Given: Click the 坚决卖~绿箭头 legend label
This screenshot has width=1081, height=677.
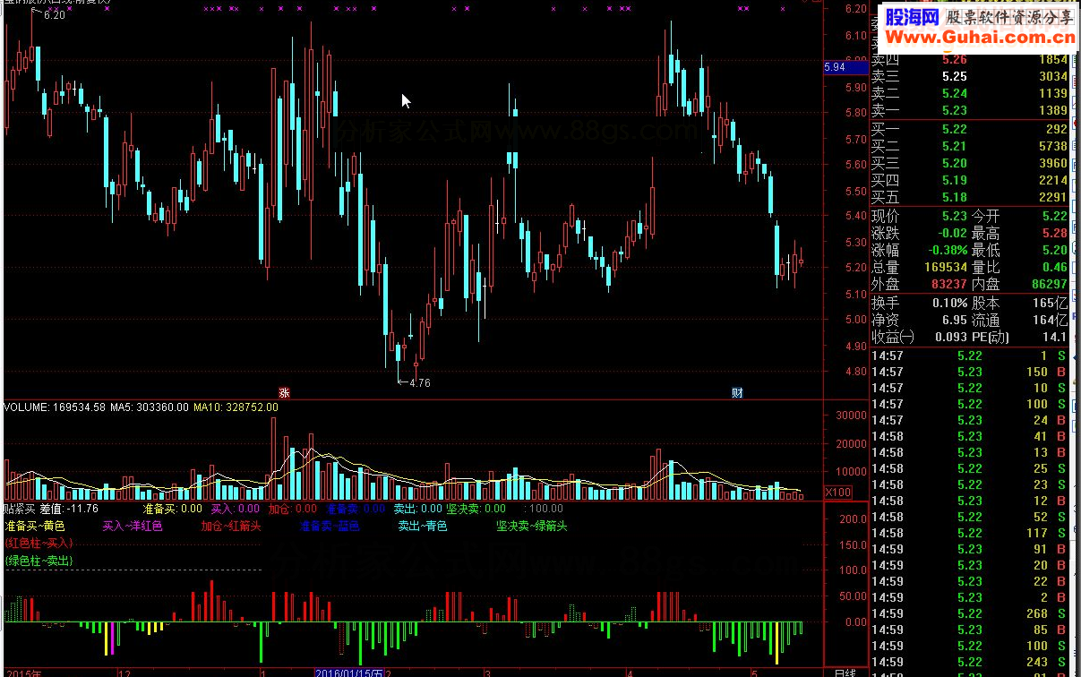Looking at the screenshot, I should (532, 526).
